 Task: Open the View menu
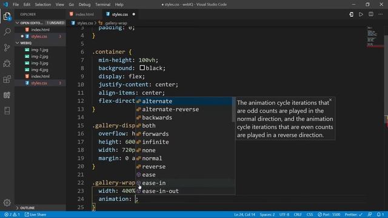[x=59, y=4]
